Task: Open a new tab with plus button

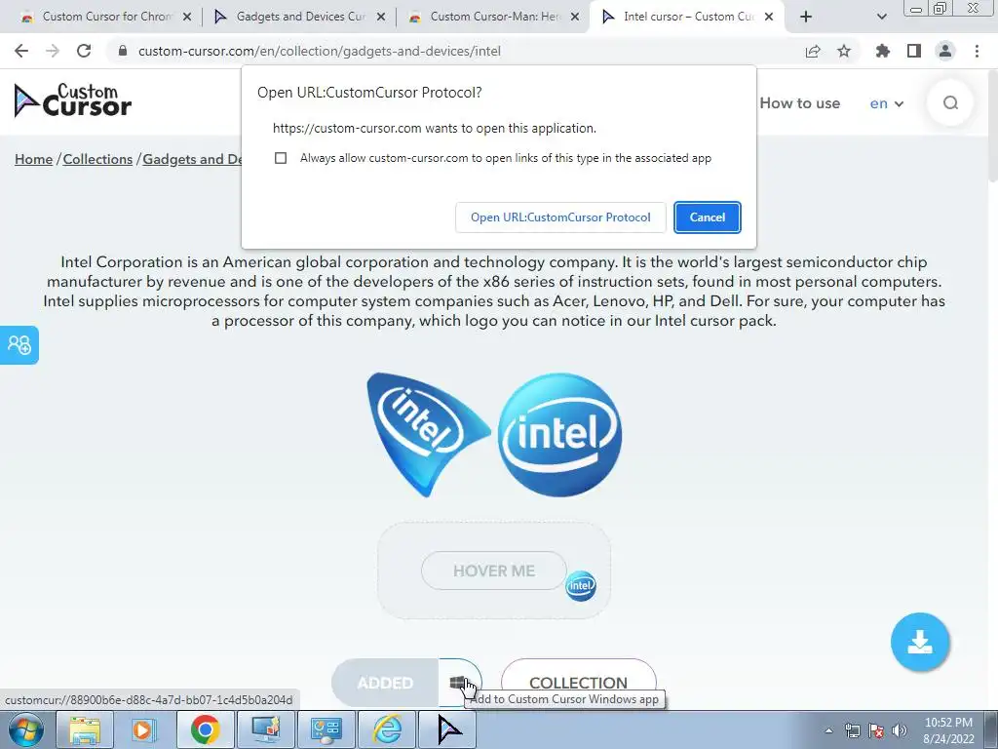Action: (806, 17)
